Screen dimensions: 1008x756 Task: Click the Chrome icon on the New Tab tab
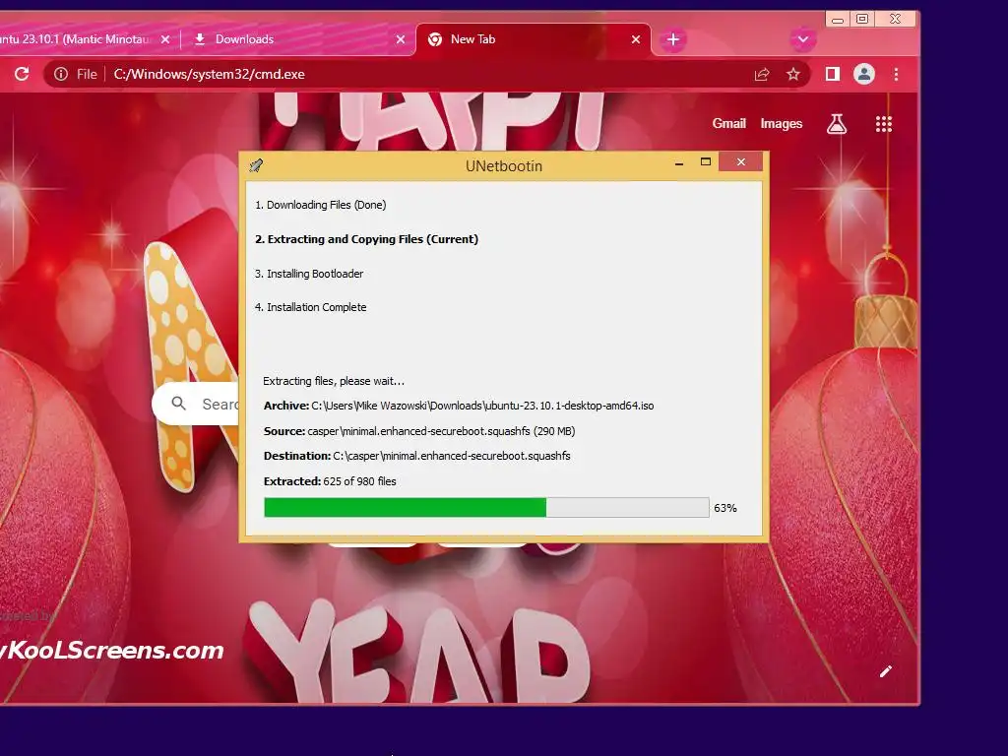(x=435, y=39)
